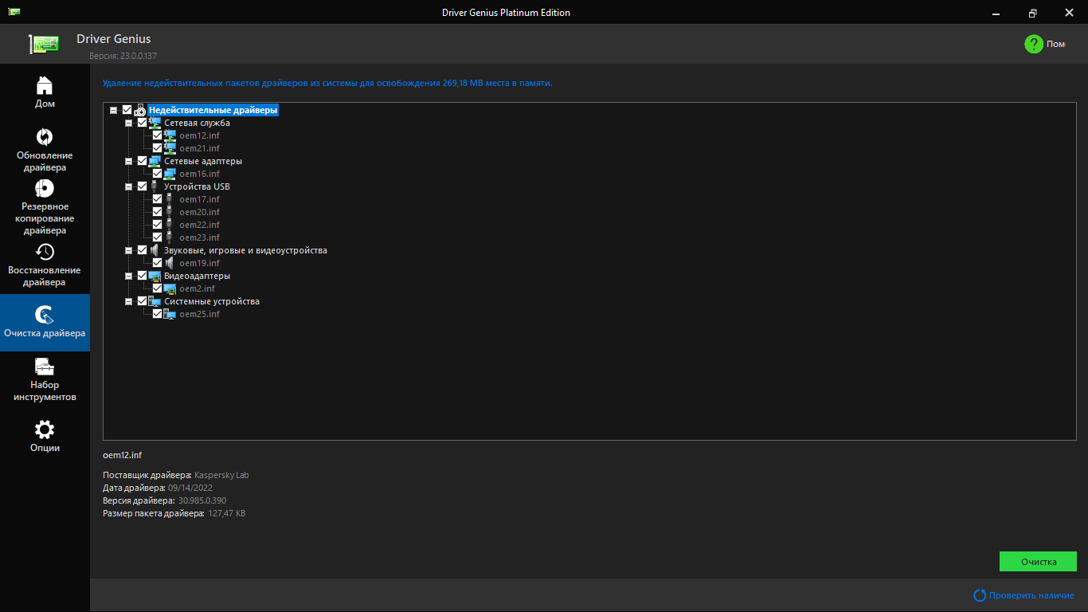Click the green Очистка cleanup button
This screenshot has width=1088, height=612.
[1038, 562]
